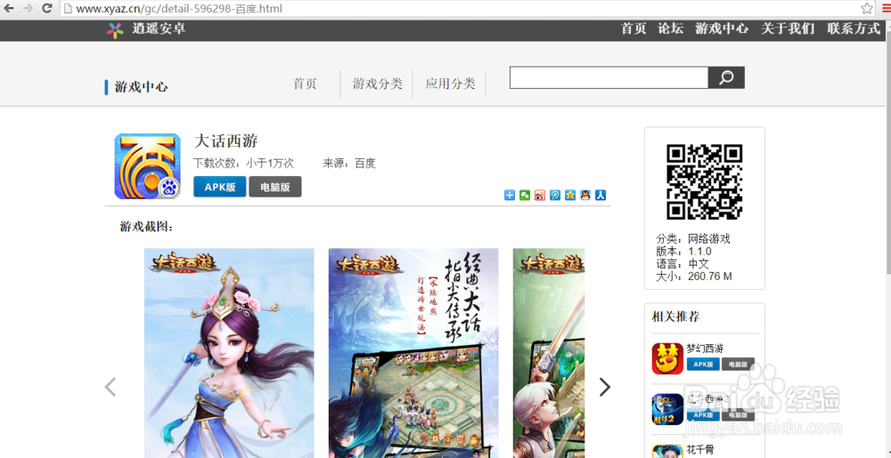This screenshot has width=891, height=458.
Task: Open 游戏中心 in the top dark bar
Action: [722, 29]
